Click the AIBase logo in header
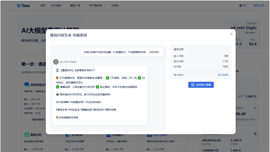Screen dimensions: 270x152 pyautogui.click(x=23, y=5)
